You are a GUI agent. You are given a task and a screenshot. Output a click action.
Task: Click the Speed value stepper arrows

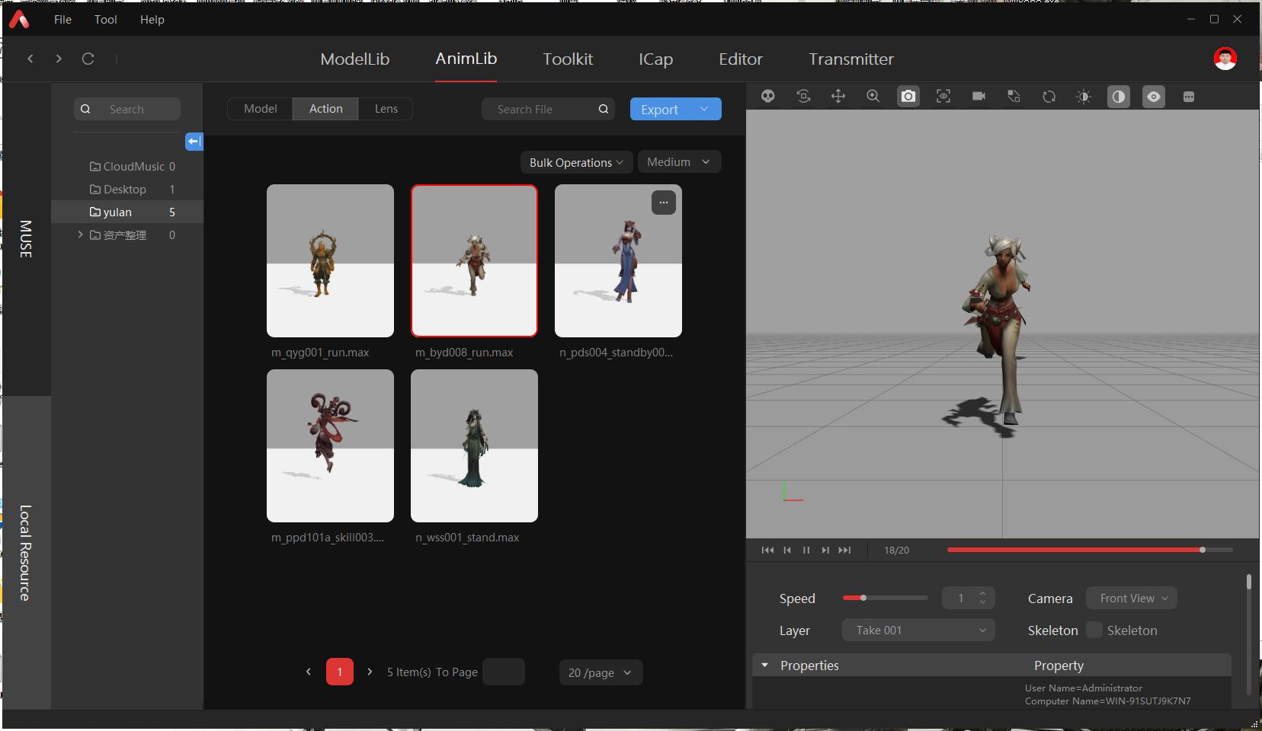[983, 598]
